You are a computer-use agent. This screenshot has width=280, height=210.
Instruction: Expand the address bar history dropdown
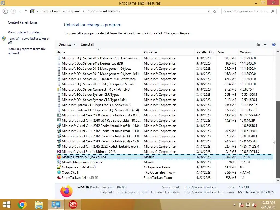pos(209,11)
